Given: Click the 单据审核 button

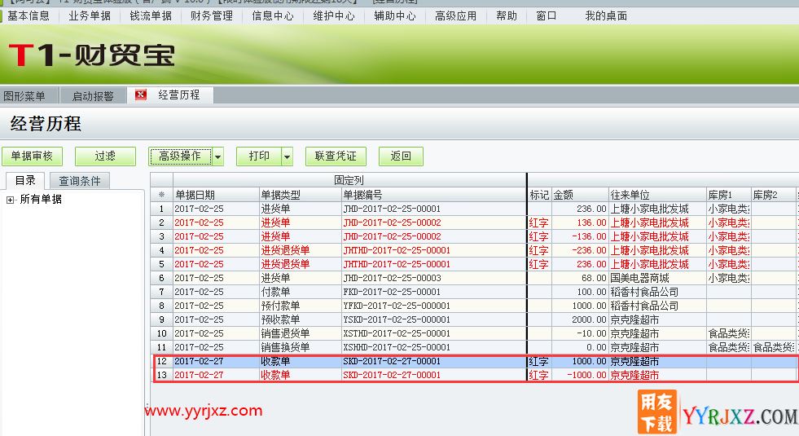Looking at the screenshot, I should pyautogui.click(x=32, y=156).
